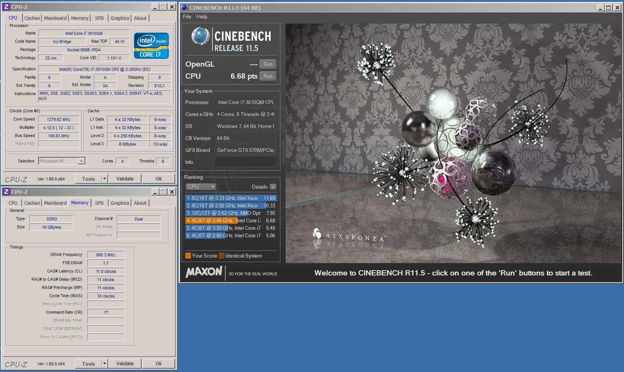Click Validate in top CPU-Z window

[125, 179]
